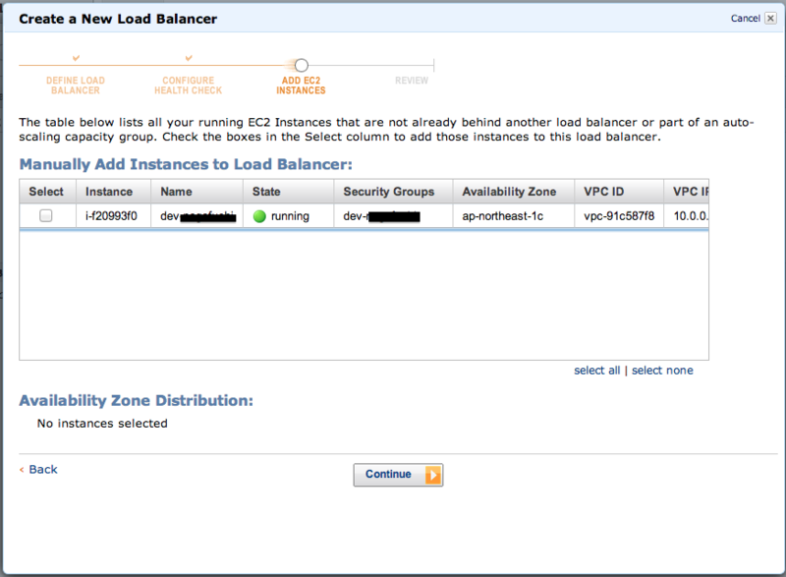Click the 'select all' link
Screen dimensions: 786x577
click(x=596, y=371)
